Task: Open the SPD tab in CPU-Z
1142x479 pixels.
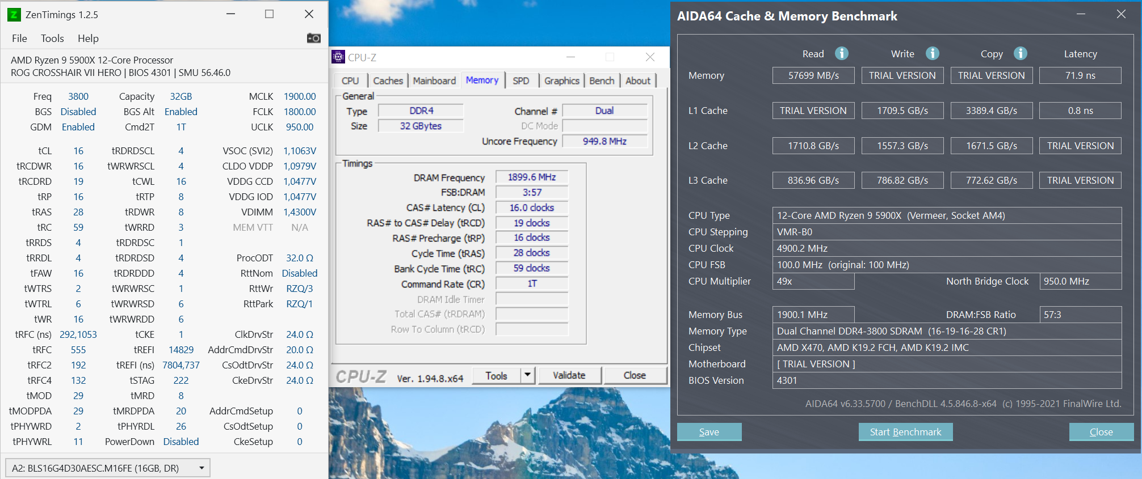Action: 520,80
